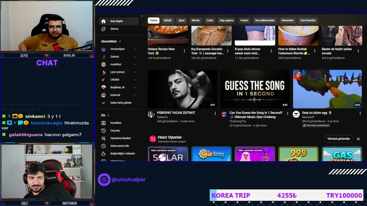Click the Tümünü görüntüle button
The width and height of the screenshot is (367, 206).
(339, 139)
